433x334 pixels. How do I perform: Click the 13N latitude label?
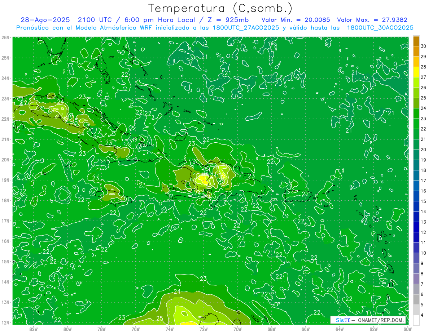5,302
